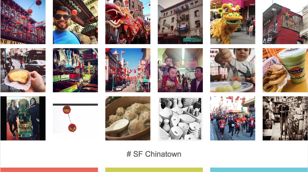This screenshot has height=172, width=308.
Task: Open the red brick building with sign photo
Action: coord(285,22)
